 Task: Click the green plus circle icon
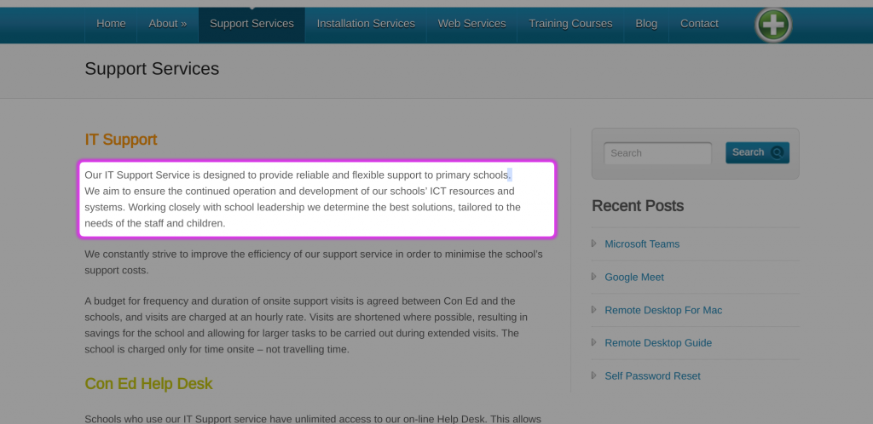[773, 25]
